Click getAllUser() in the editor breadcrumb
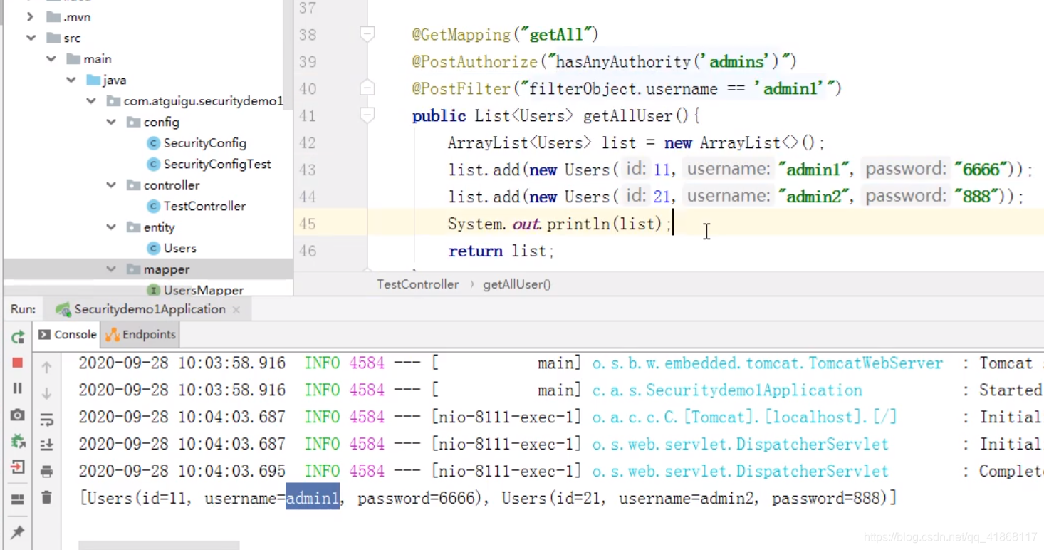1044x550 pixels. coord(517,284)
